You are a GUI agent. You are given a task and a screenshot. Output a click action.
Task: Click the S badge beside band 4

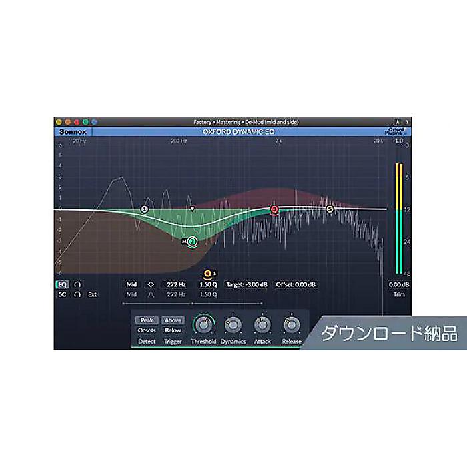click(x=215, y=273)
